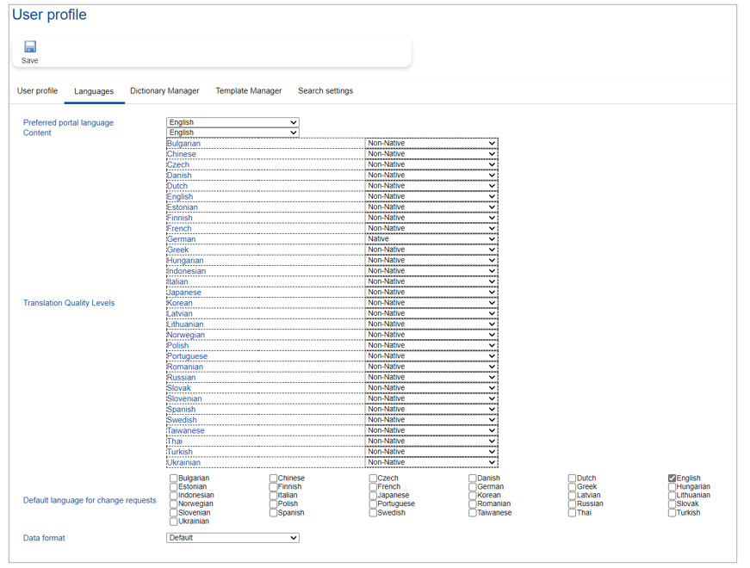Open the Content language dropdown
Image resolution: width=750 pixels, height=568 pixels.
click(x=232, y=133)
